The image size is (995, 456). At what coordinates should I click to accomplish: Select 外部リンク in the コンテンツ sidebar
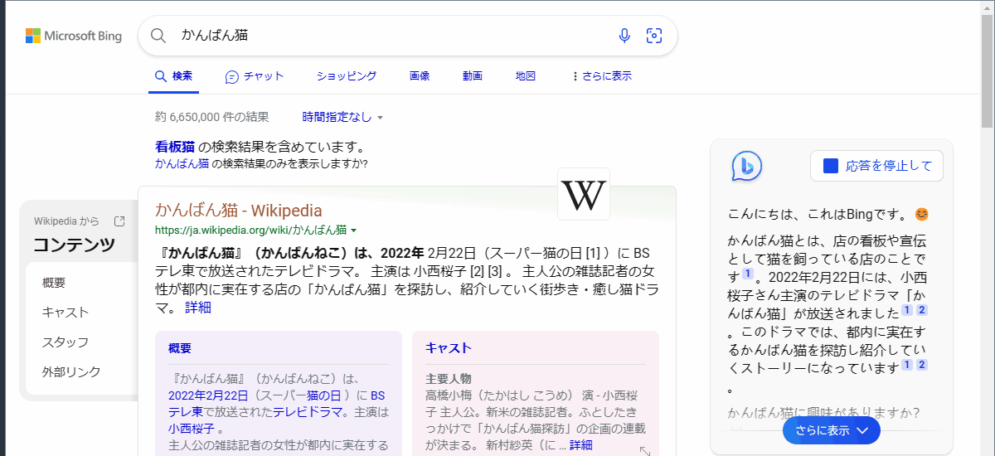point(71,372)
